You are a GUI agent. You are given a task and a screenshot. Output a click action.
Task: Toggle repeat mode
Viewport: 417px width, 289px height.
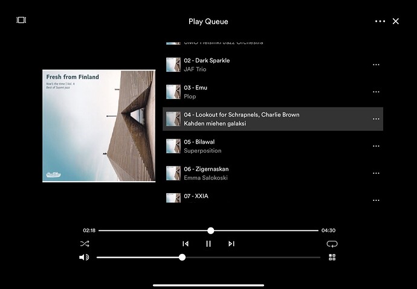click(x=332, y=244)
